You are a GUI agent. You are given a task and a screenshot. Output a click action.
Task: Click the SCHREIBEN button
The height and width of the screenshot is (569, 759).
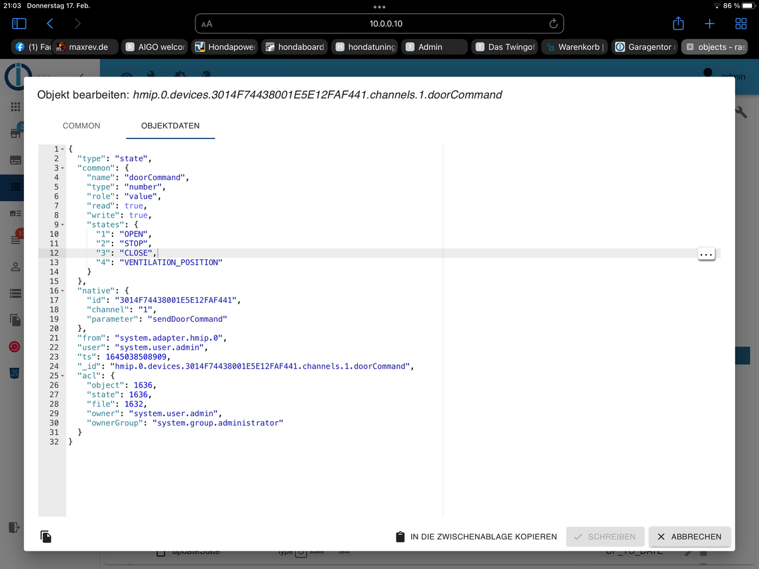pyautogui.click(x=605, y=537)
